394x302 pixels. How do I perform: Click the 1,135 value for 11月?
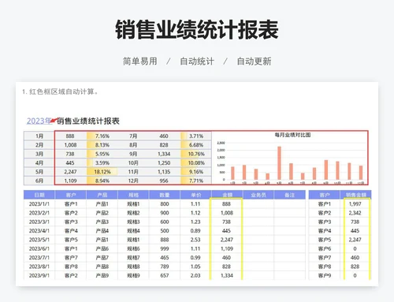[164, 172]
